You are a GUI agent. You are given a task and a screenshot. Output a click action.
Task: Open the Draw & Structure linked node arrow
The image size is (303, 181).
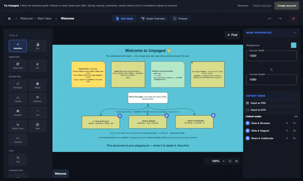[287, 123]
